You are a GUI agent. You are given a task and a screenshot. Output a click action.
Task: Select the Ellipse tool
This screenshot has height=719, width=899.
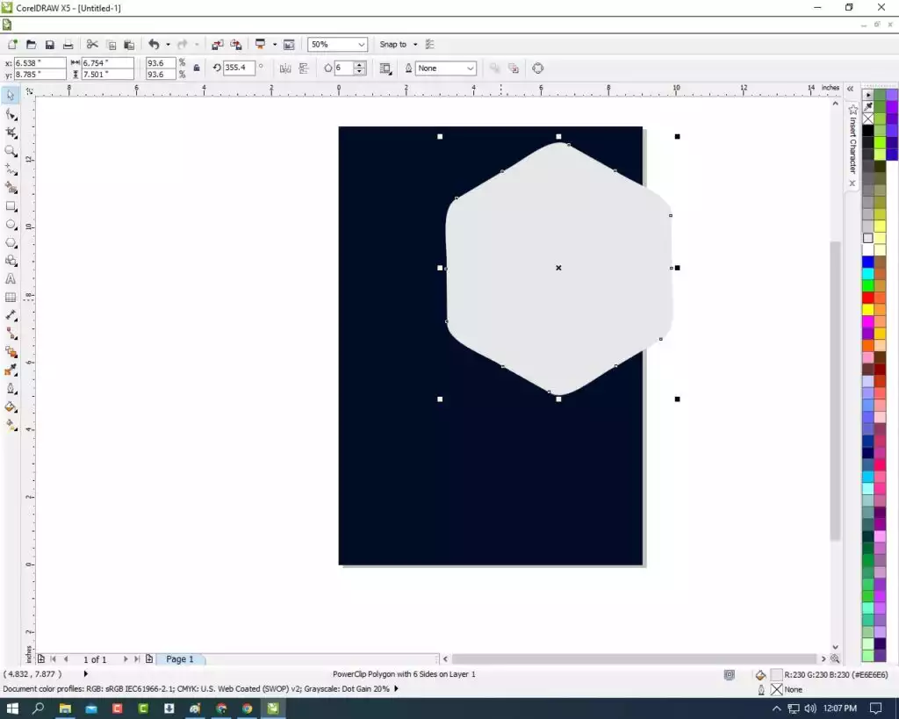[11, 225]
